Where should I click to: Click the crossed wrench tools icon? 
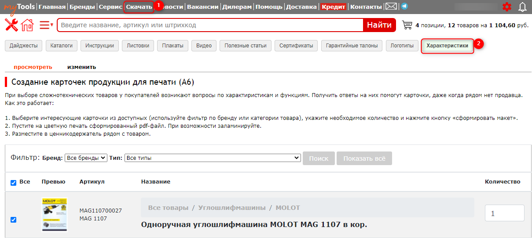11,25
